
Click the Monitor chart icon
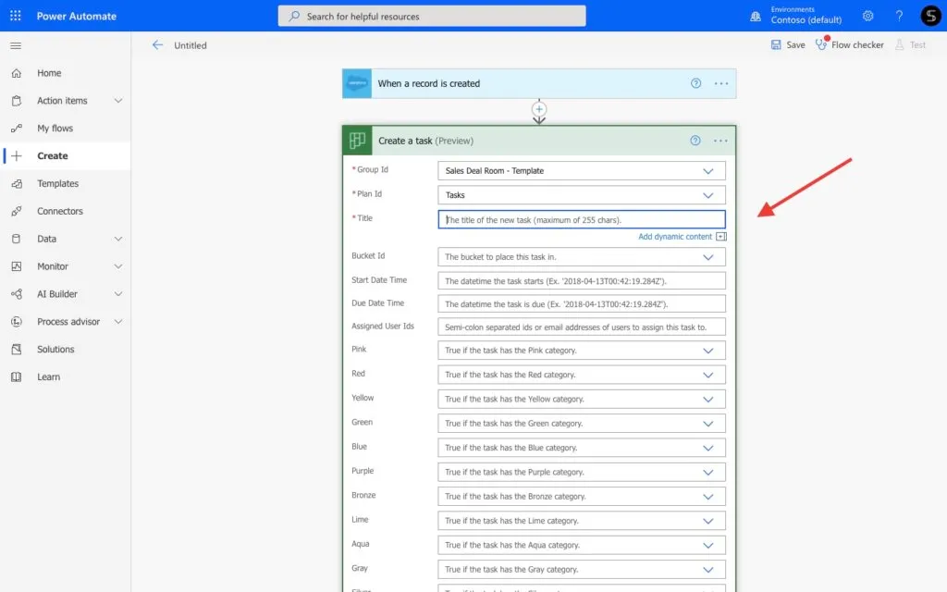[17, 266]
